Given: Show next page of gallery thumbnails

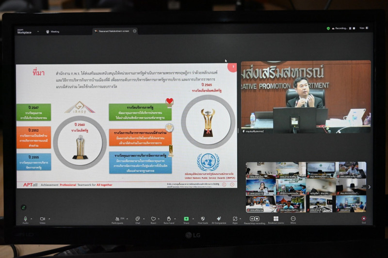Looking at the screenshot, I should [x=369, y=187].
